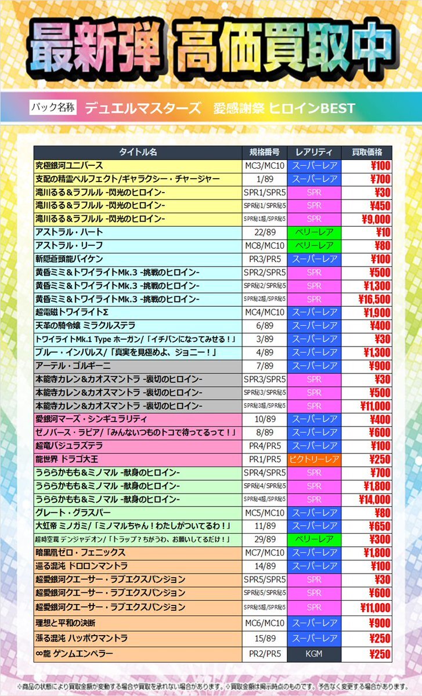The image size is (422, 696).
Task: Select the アストラル・ハート title cell
Action: coord(138,233)
